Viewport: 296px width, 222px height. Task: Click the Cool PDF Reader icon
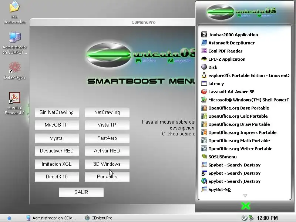point(204,51)
